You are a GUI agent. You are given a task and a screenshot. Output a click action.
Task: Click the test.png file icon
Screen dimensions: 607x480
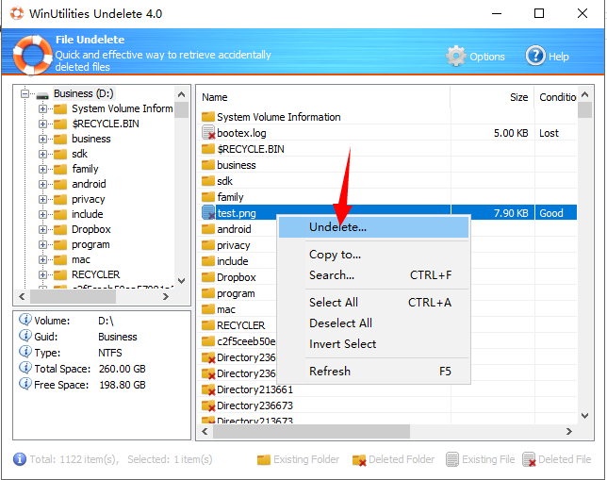208,213
